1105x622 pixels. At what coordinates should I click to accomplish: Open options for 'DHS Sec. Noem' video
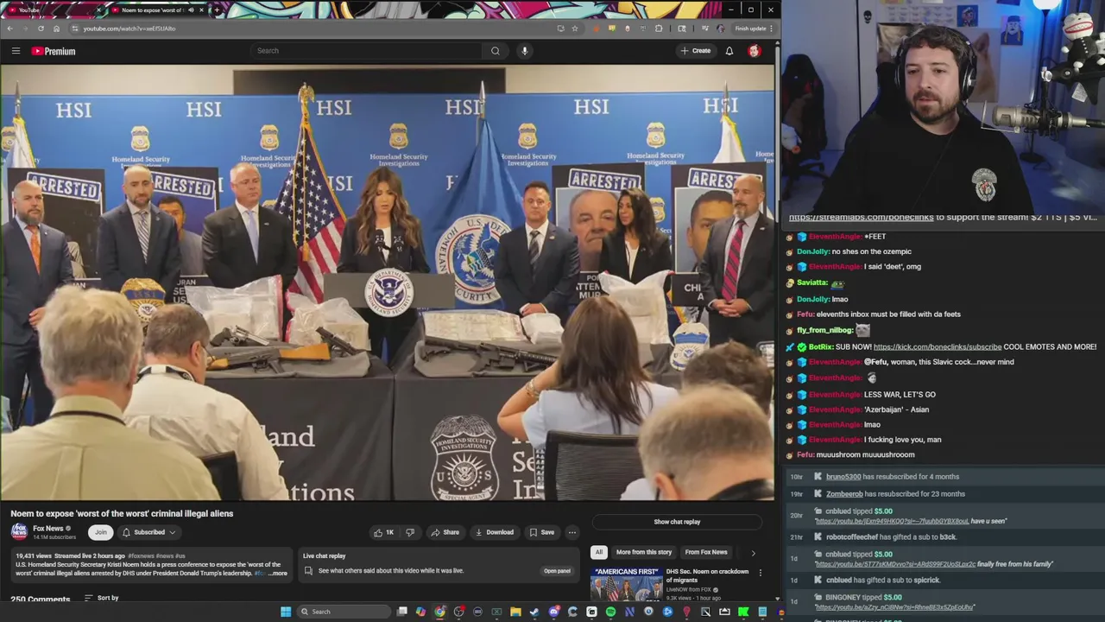click(760, 573)
